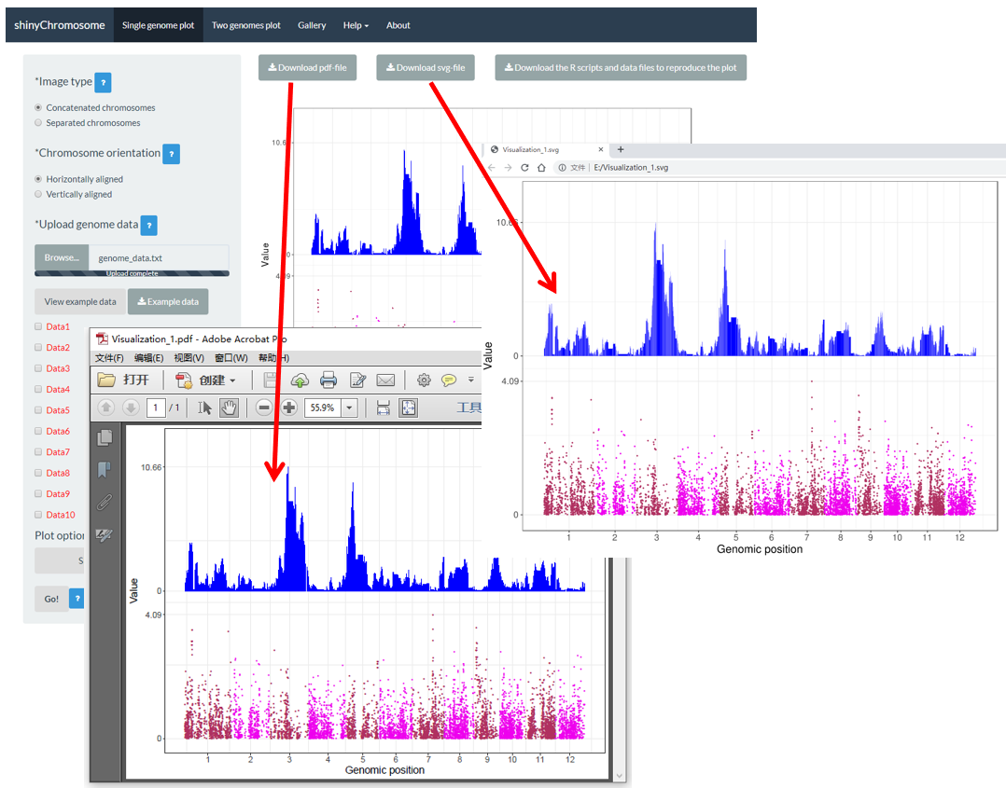The image size is (1006, 788).
Task: Print the PDF with the printer icon
Action: click(328, 380)
